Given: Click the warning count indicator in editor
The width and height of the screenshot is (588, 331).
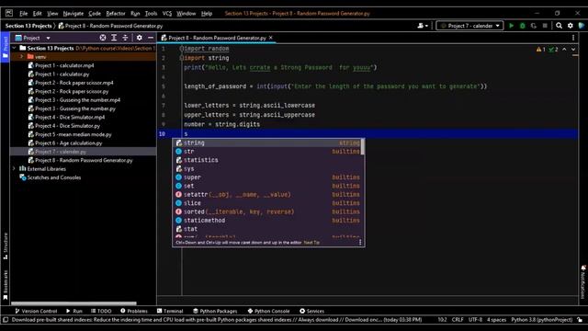Looking at the screenshot, I should pos(540,49).
